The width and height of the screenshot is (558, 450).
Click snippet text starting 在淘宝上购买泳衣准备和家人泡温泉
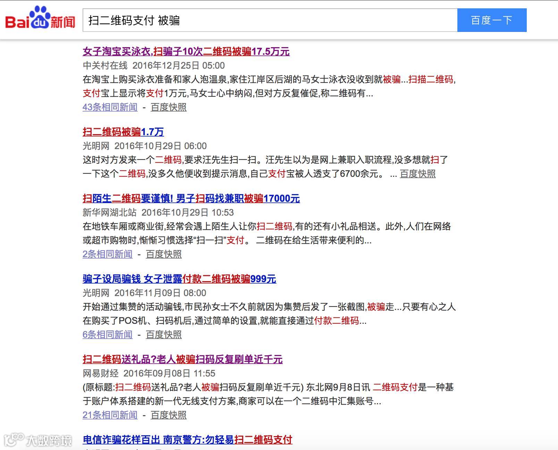click(269, 86)
